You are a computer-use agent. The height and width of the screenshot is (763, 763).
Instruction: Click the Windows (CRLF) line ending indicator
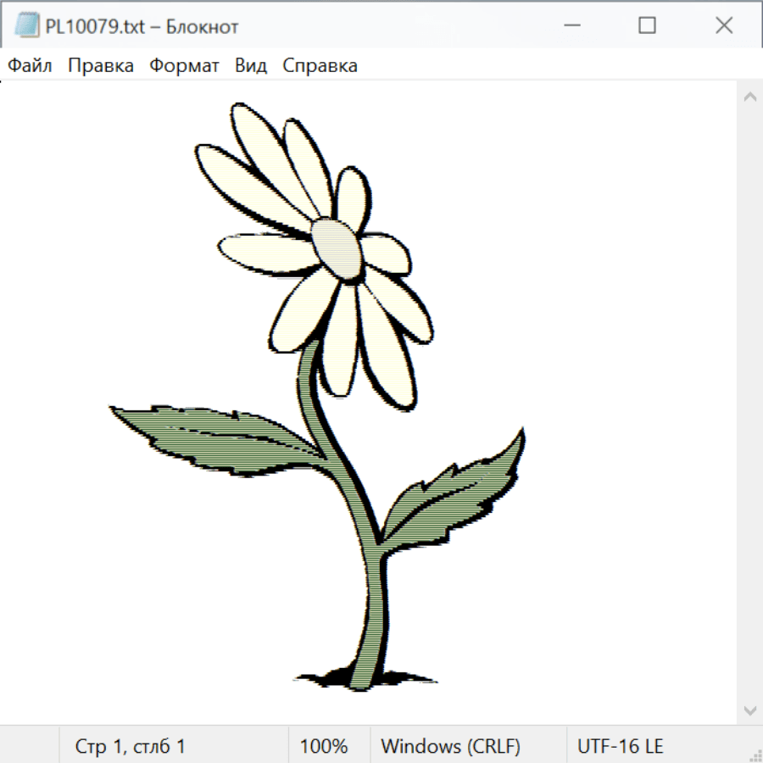(450, 746)
